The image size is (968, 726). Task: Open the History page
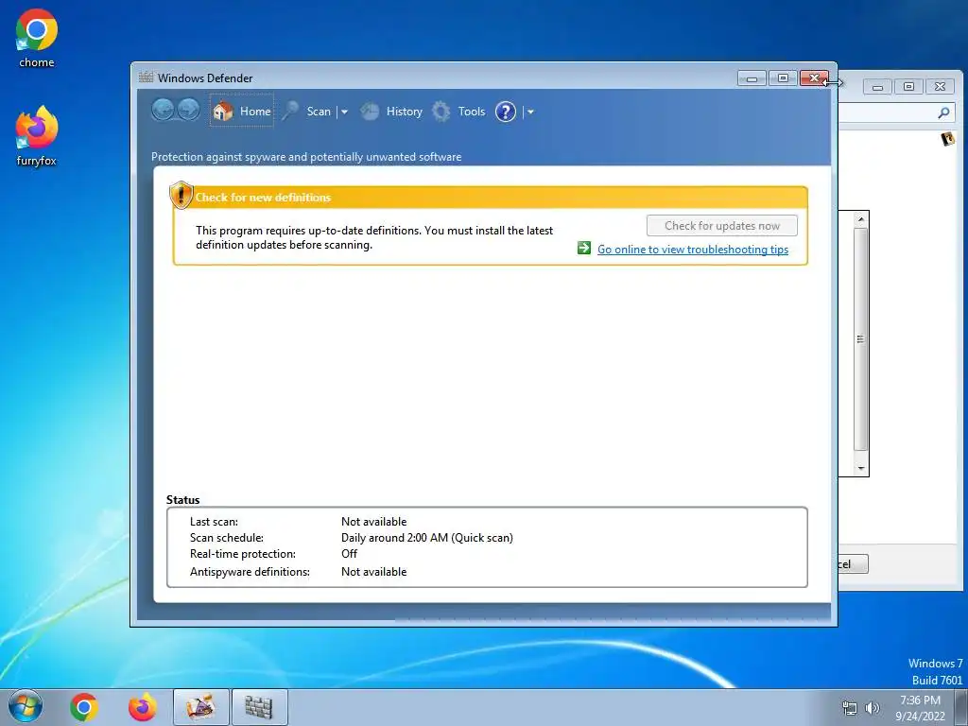tap(404, 112)
